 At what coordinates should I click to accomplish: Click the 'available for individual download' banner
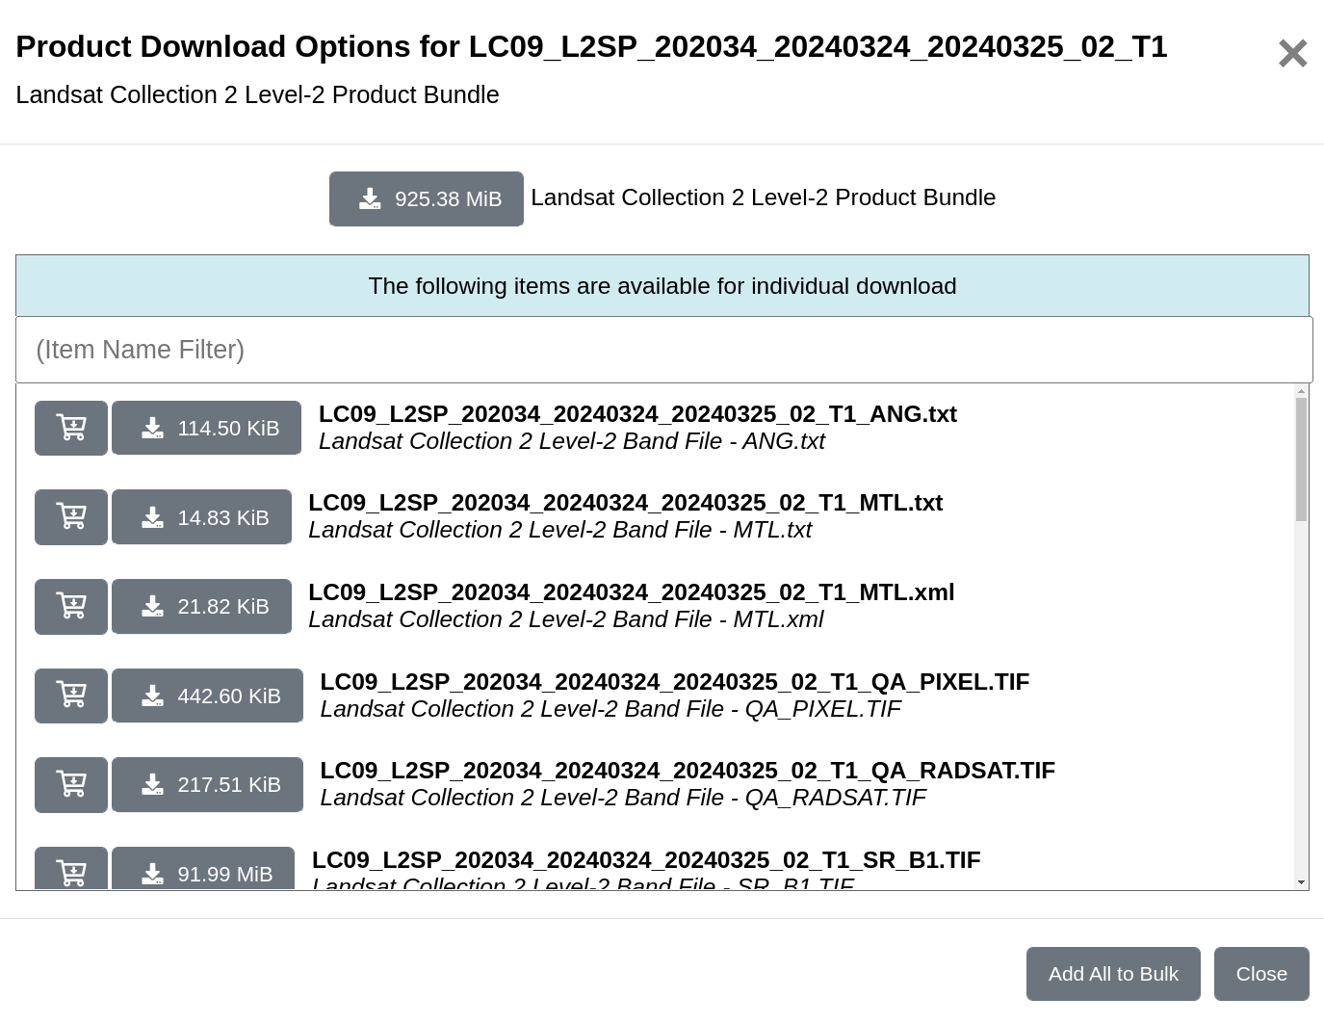point(662,286)
